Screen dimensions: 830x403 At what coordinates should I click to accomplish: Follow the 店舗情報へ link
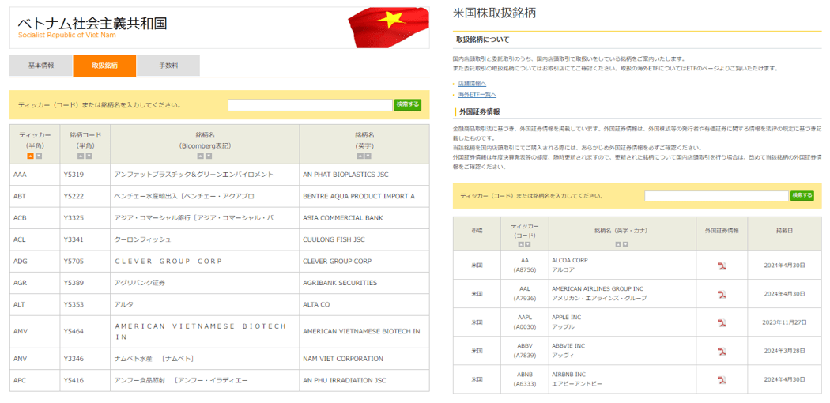(x=473, y=83)
